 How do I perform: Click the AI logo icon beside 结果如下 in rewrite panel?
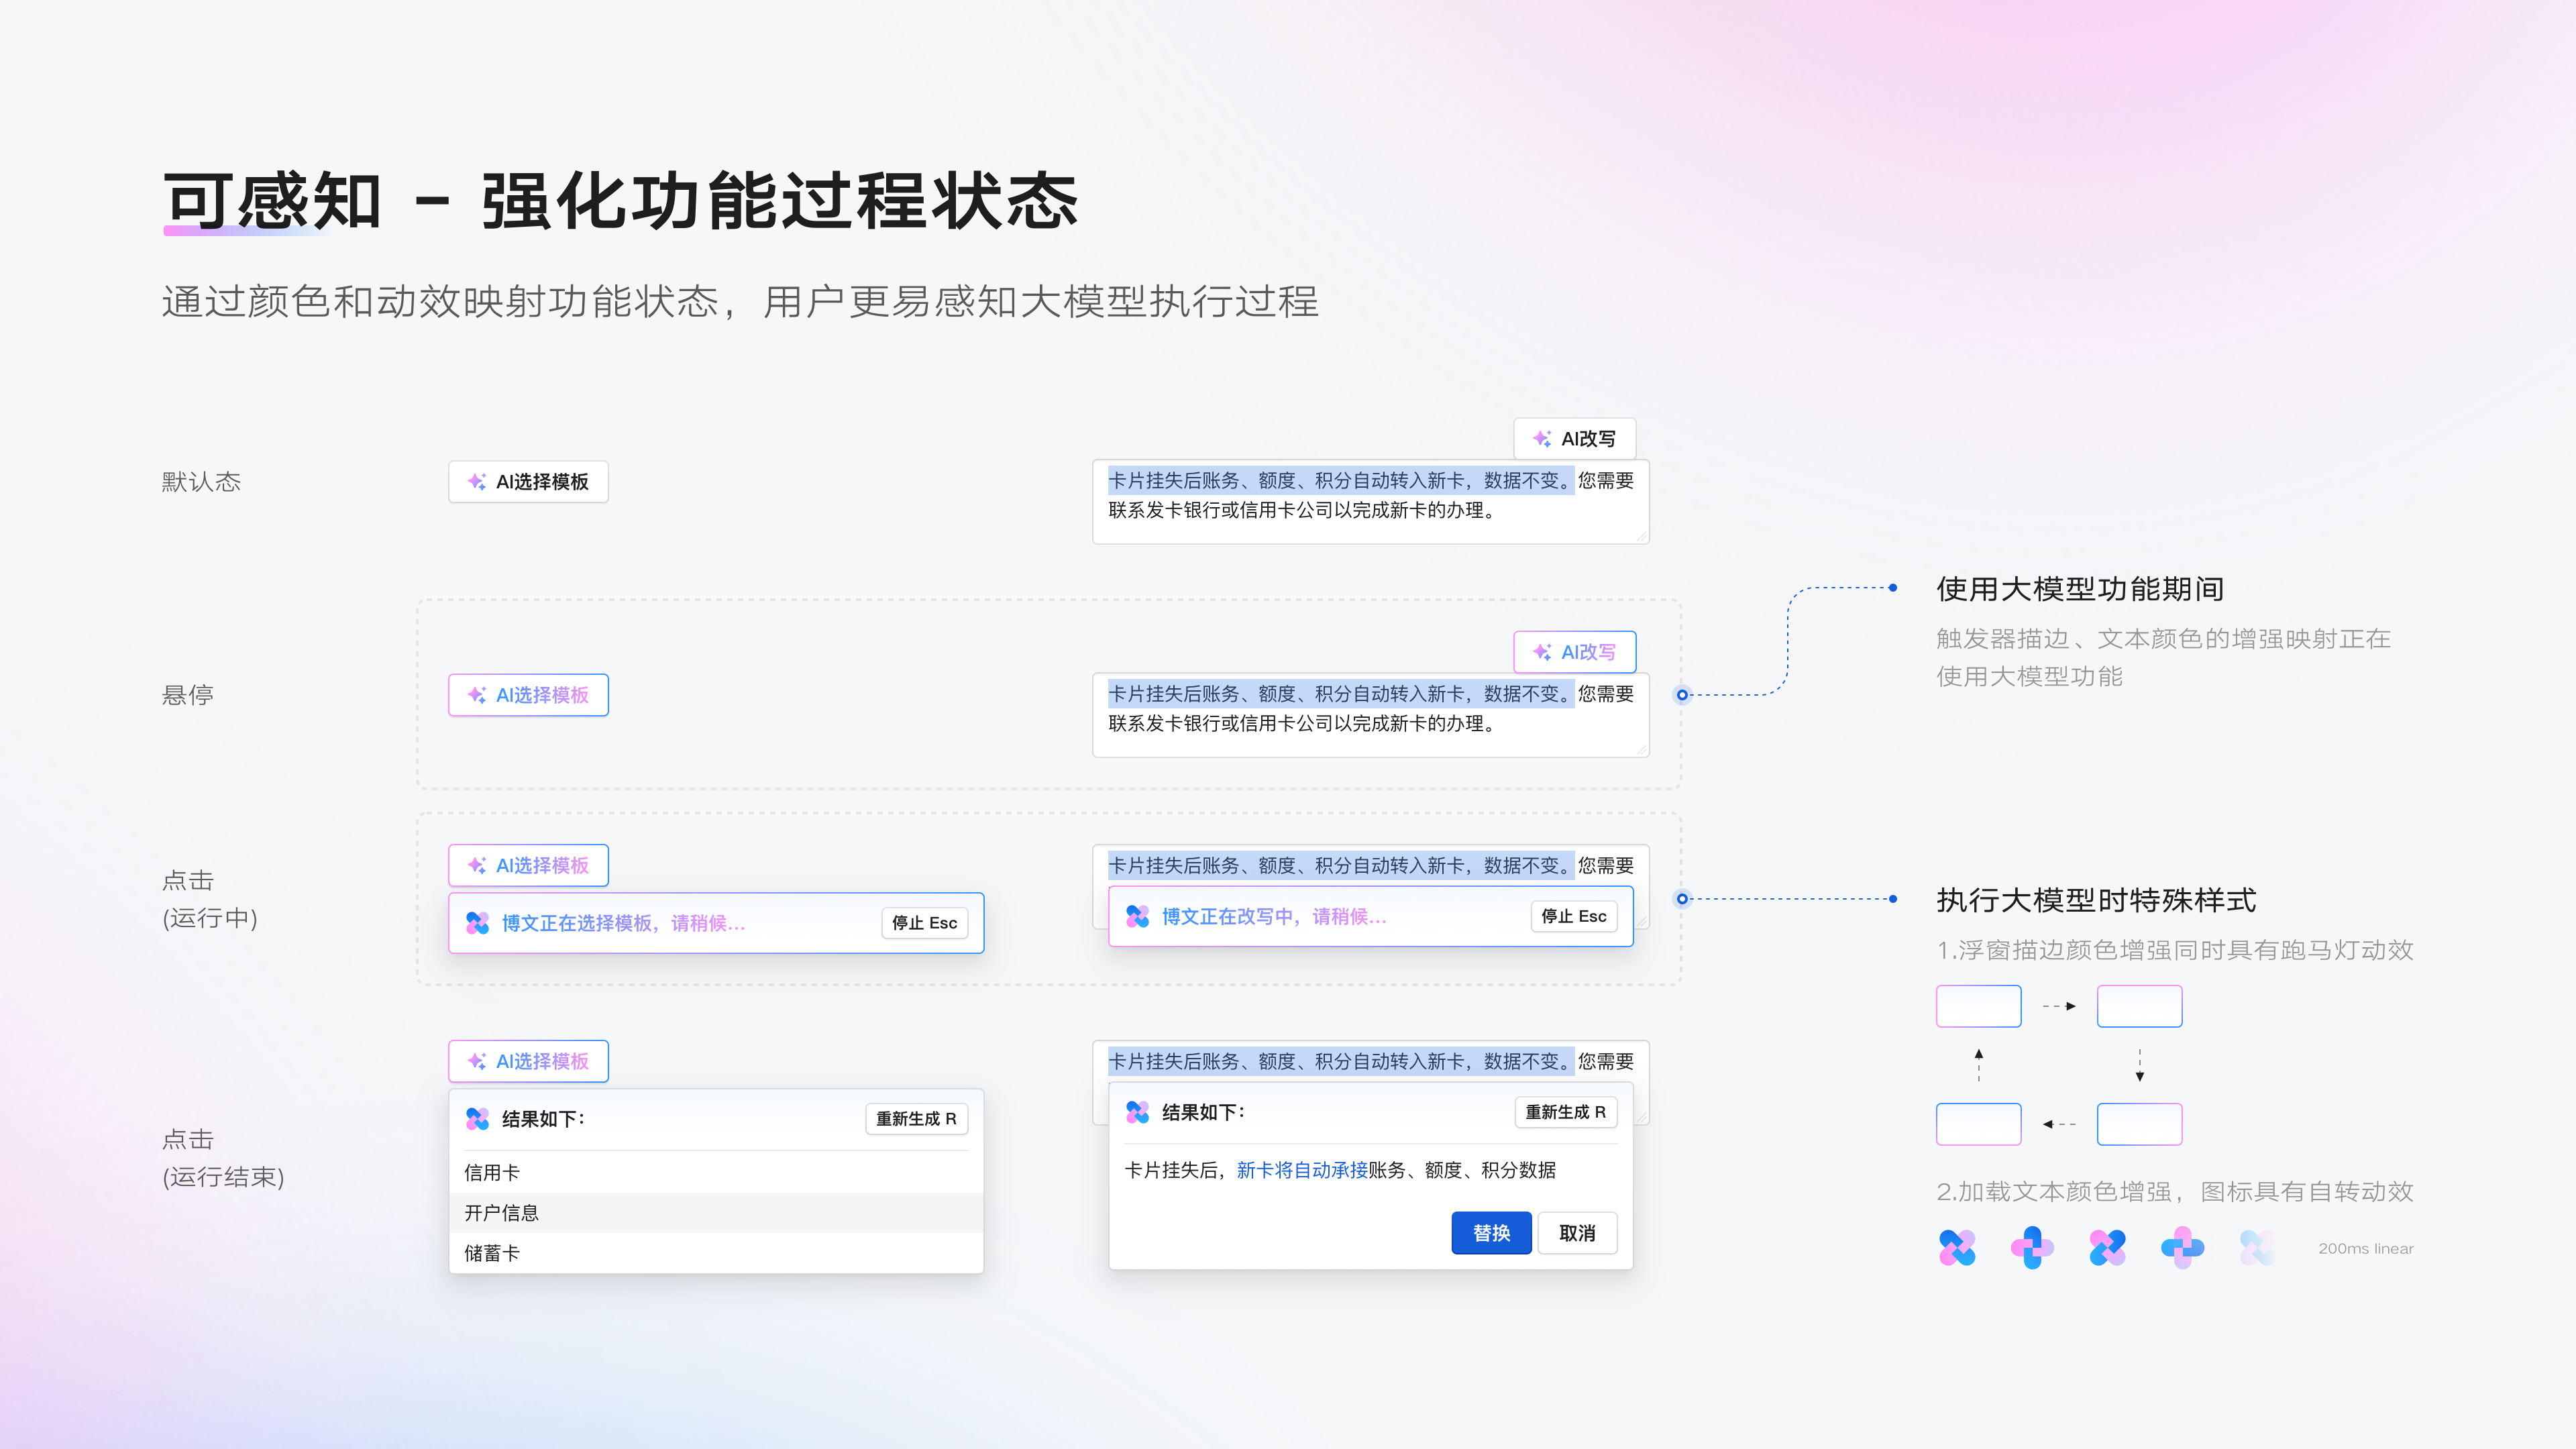(x=1138, y=1112)
